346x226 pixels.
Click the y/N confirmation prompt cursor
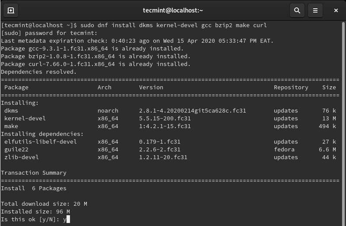[x=68, y=220]
